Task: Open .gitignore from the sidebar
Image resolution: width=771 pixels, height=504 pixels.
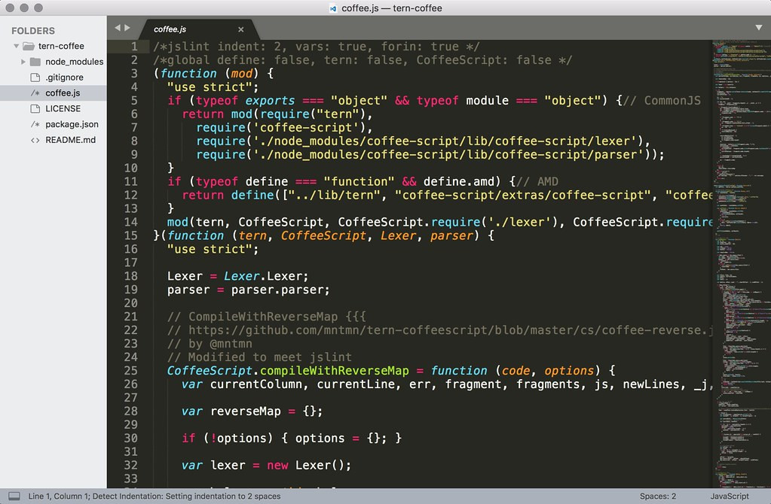Action: point(64,77)
